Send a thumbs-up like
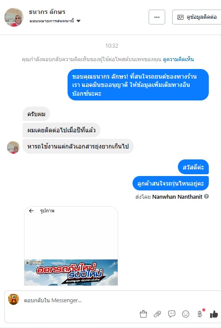Screen dimensions: 221x328 tap(214, 314)
